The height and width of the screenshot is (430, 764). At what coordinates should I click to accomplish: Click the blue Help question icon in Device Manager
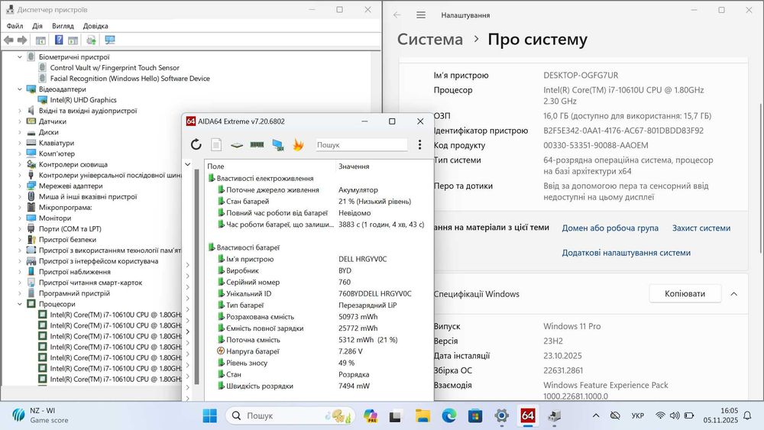[x=59, y=40]
